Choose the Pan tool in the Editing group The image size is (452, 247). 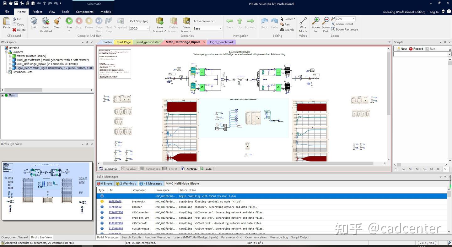click(285, 24)
